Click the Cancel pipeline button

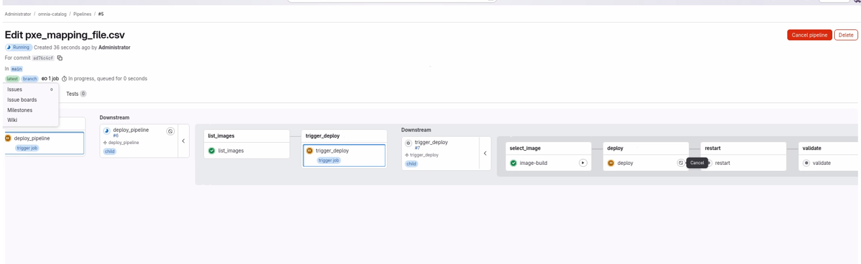pos(809,35)
